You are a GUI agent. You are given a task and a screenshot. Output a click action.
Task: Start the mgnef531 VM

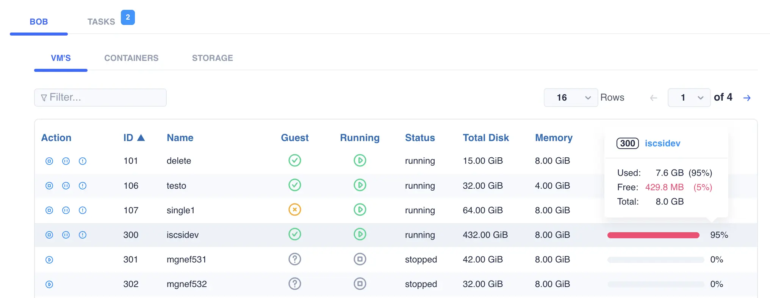(49, 260)
